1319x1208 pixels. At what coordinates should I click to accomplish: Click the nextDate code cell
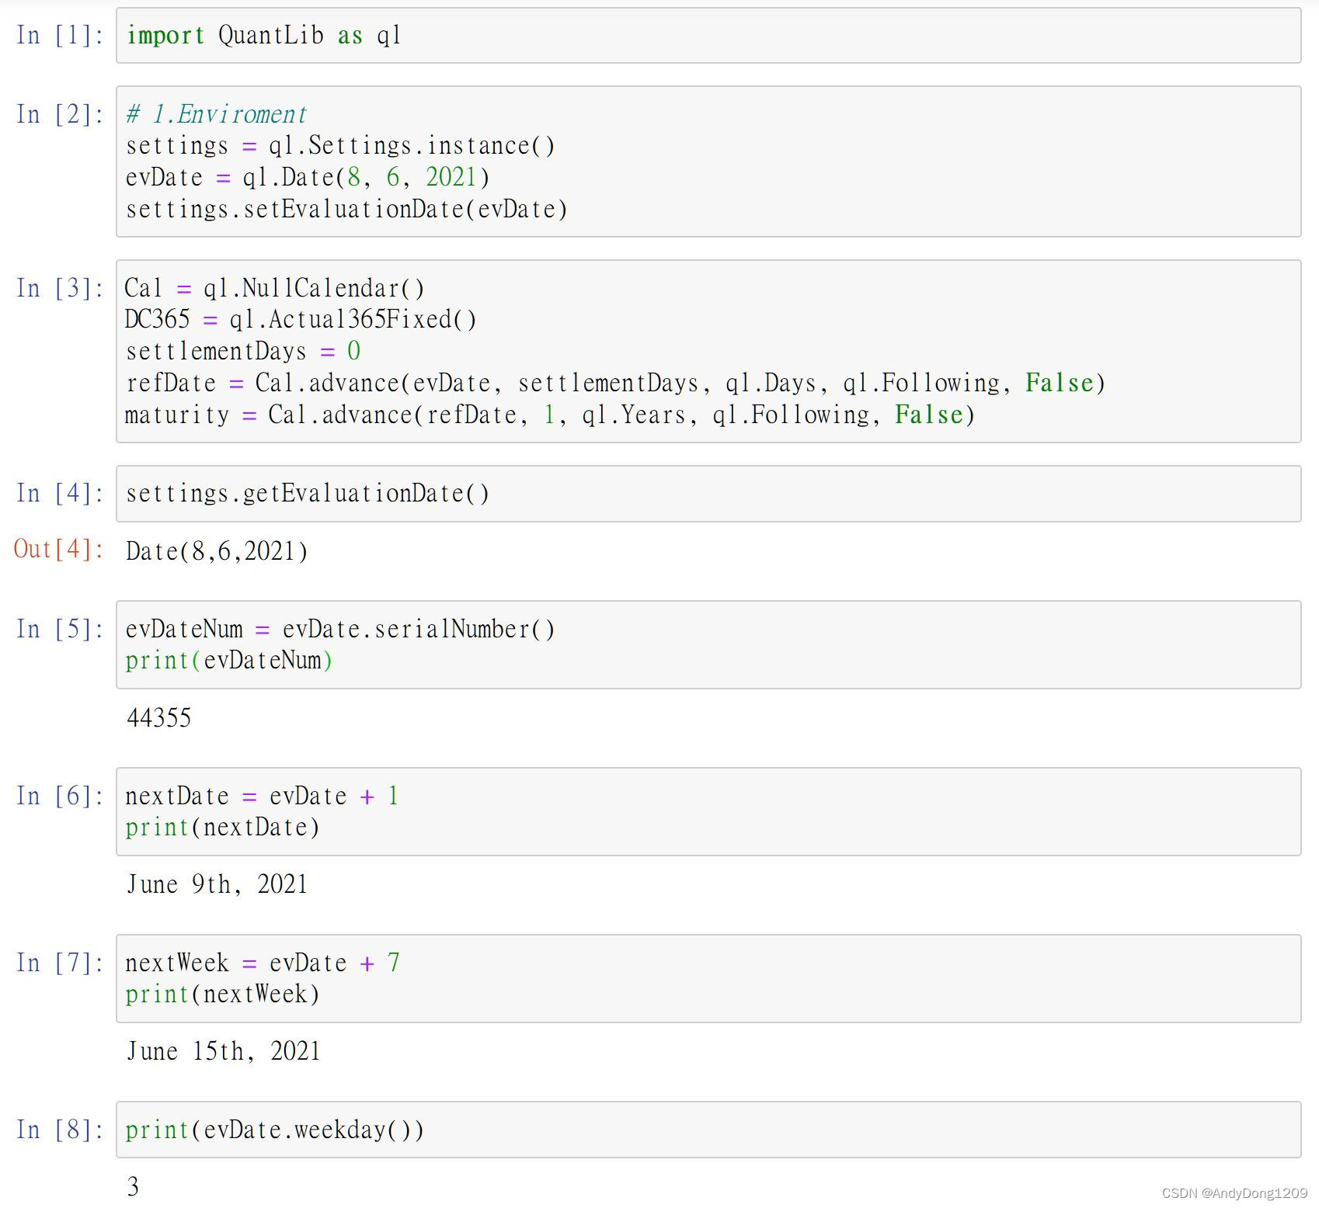pos(708,812)
